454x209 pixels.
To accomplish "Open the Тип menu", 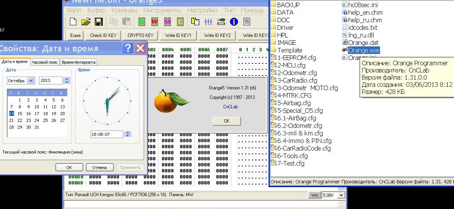I will point(229,10).
